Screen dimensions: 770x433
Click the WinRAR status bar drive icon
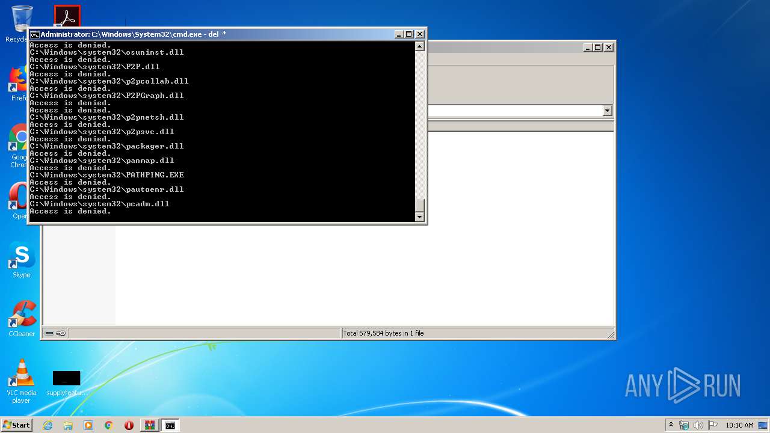[x=49, y=333]
